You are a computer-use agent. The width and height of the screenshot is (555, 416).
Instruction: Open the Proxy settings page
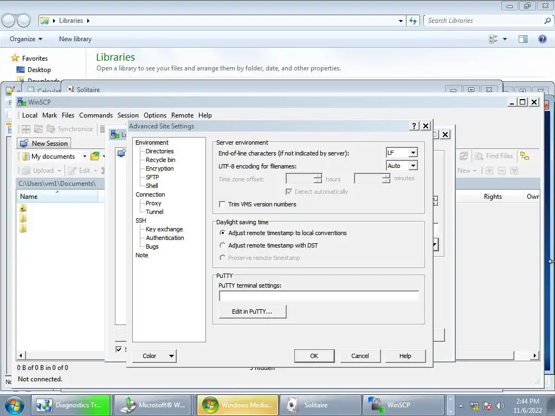tap(153, 203)
